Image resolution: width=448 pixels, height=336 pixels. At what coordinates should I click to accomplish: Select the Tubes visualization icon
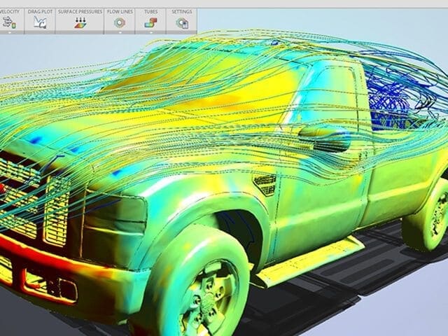pyautogui.click(x=150, y=23)
